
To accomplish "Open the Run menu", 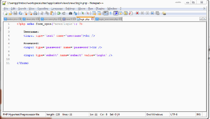I will pos(91,9).
